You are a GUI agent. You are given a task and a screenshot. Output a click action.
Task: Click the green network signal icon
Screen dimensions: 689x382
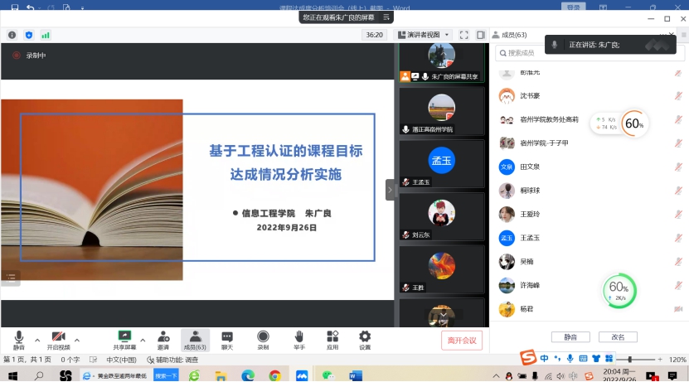click(46, 35)
